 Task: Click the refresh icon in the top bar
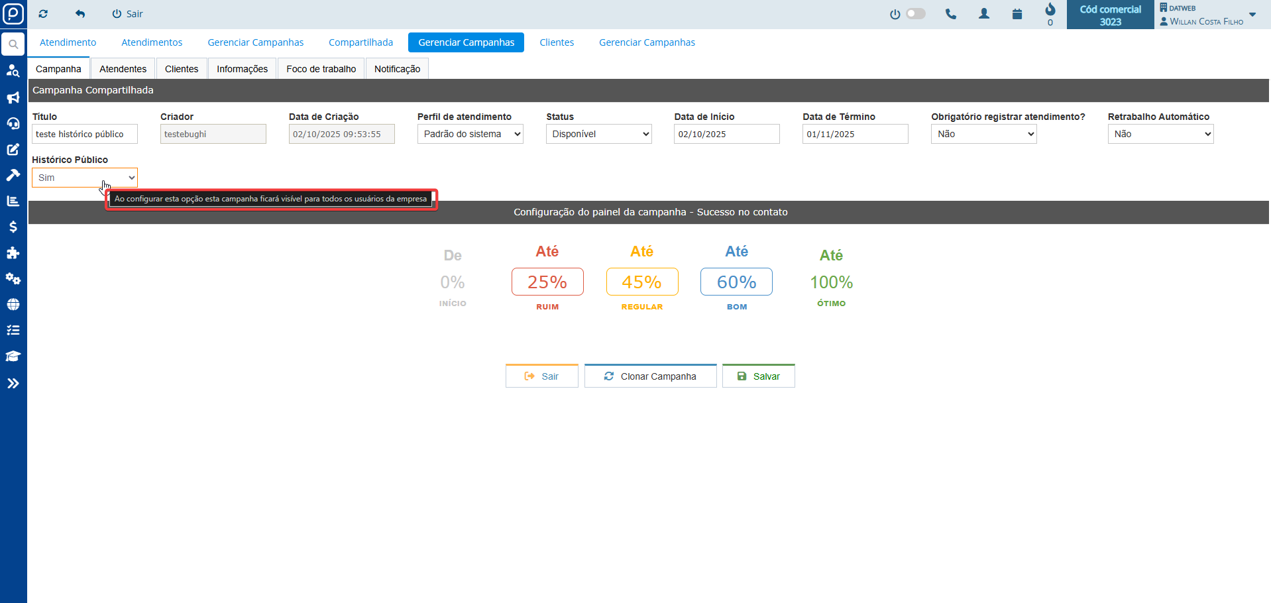(x=43, y=14)
